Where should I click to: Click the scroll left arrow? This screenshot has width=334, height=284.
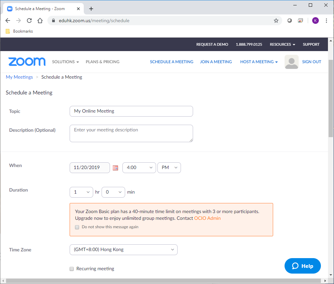point(3,281)
